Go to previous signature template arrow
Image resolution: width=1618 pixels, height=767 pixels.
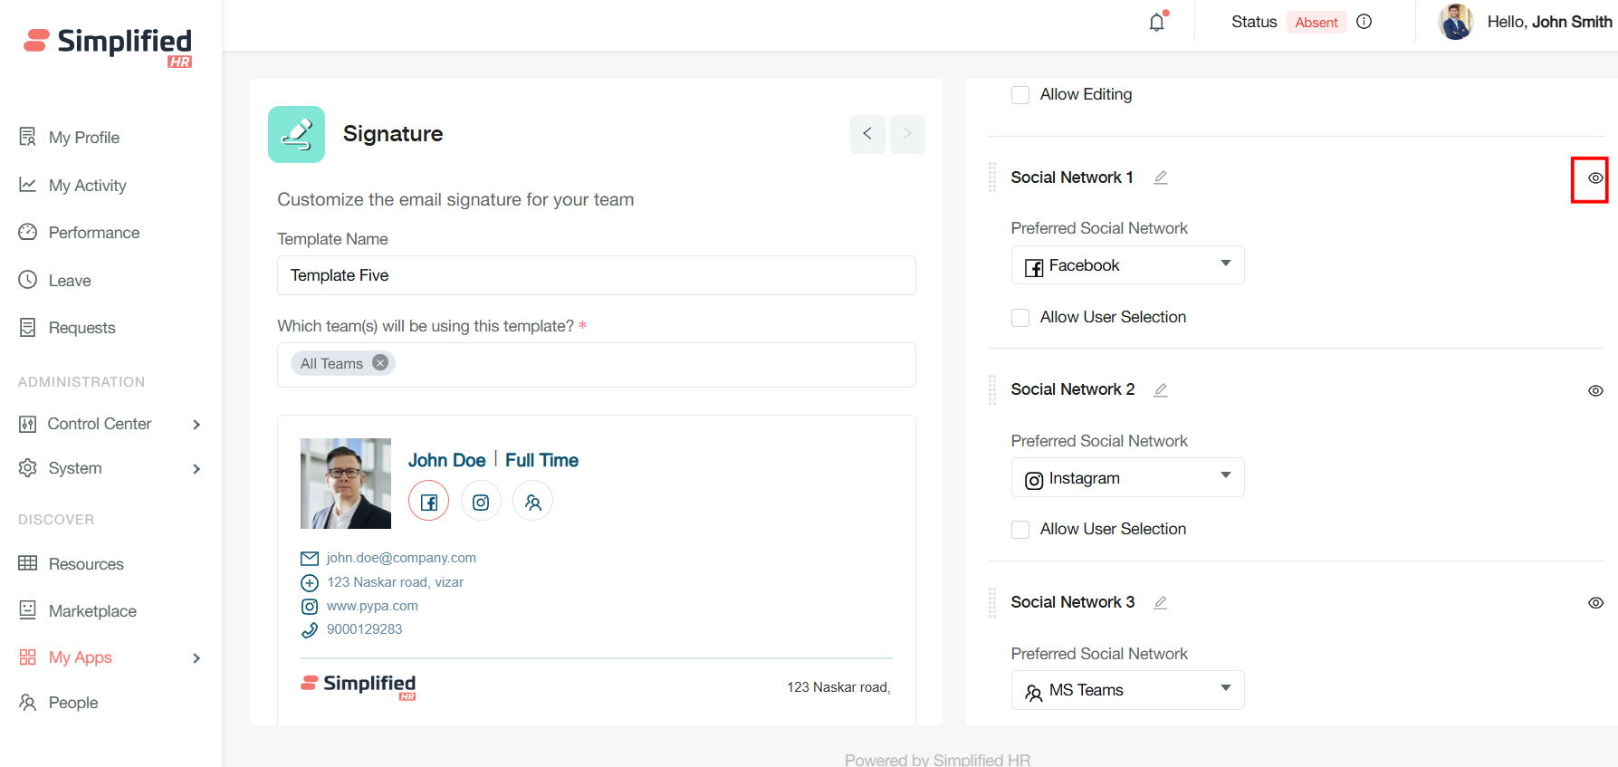867,134
